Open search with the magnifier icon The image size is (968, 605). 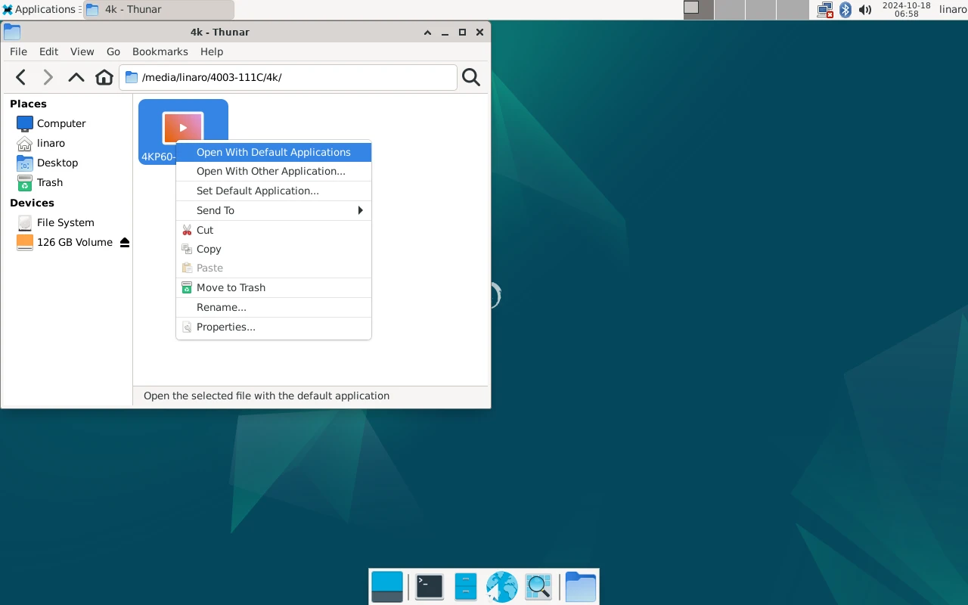pos(471,77)
